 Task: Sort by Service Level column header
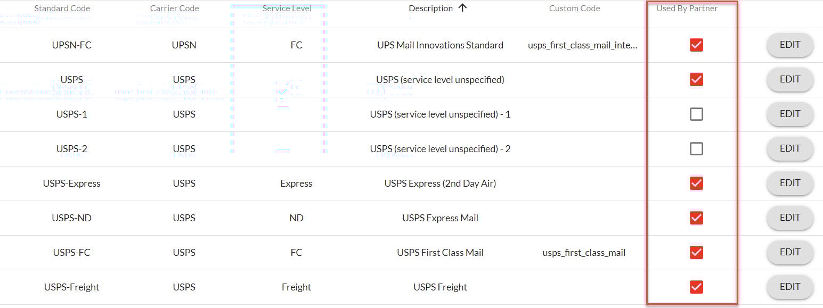(x=287, y=9)
